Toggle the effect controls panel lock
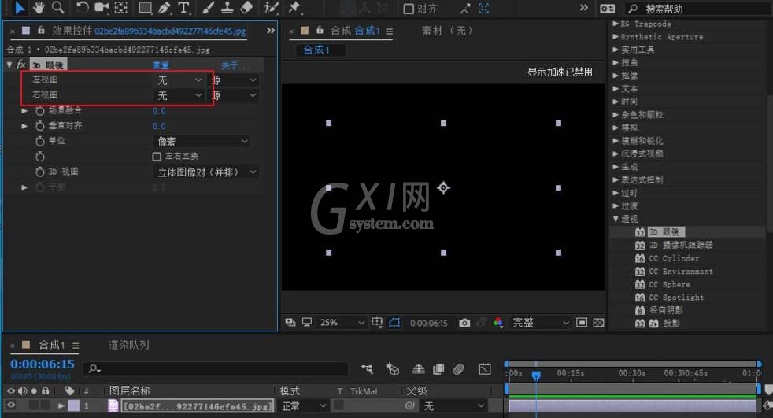This screenshot has height=418, width=773. click(x=41, y=30)
